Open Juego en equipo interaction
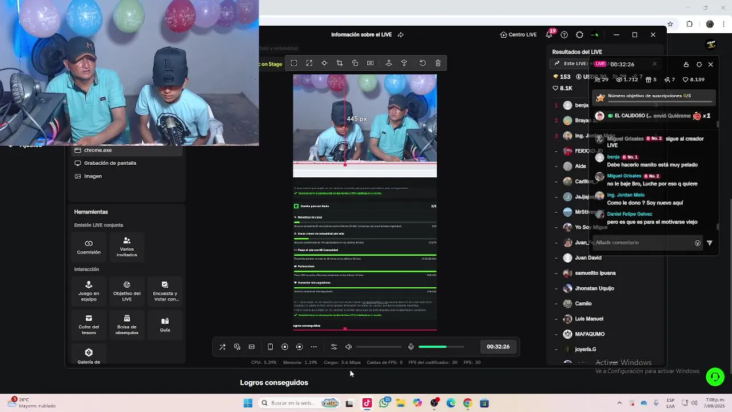Screen dimensions: 732x412 pyautogui.click(x=89, y=291)
